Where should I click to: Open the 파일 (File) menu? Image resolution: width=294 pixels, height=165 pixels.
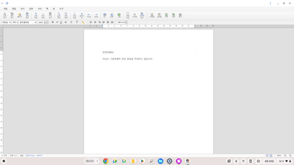click(5, 9)
